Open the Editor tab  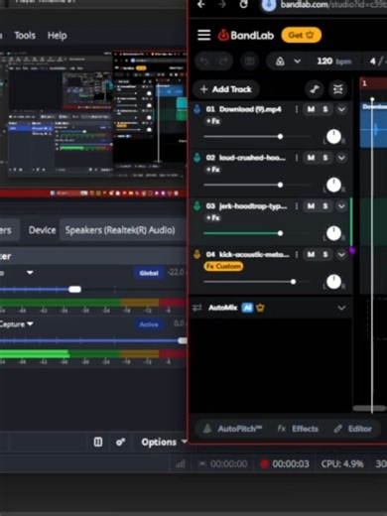[x=353, y=429]
